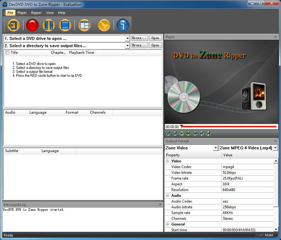The height and width of the screenshot is (240, 281).
Task: Check the Title column checkbox
Action: (x=7, y=53)
